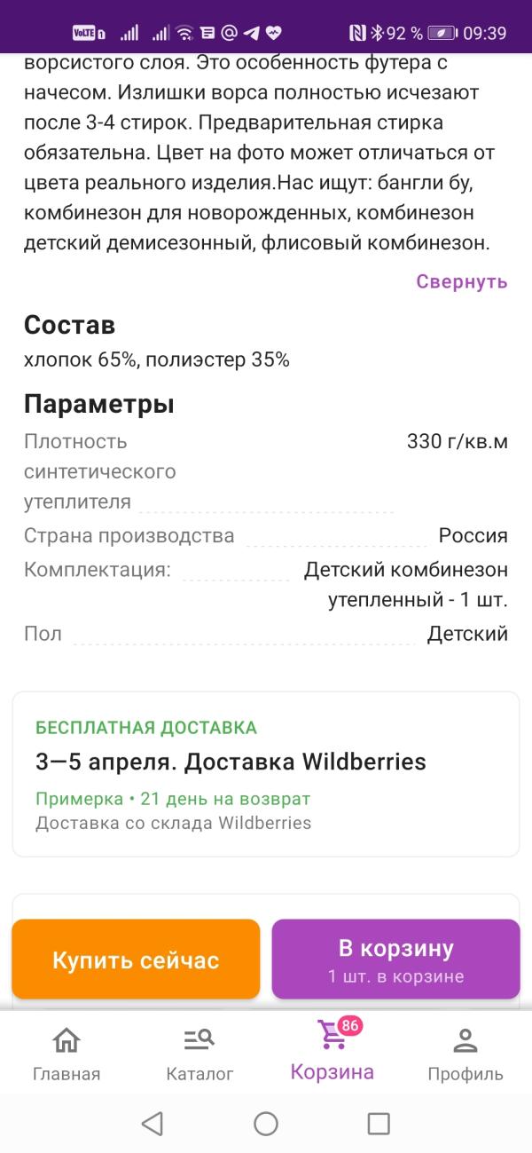Tap the Состав heading
The width and height of the screenshot is (532, 1153).
(x=69, y=326)
